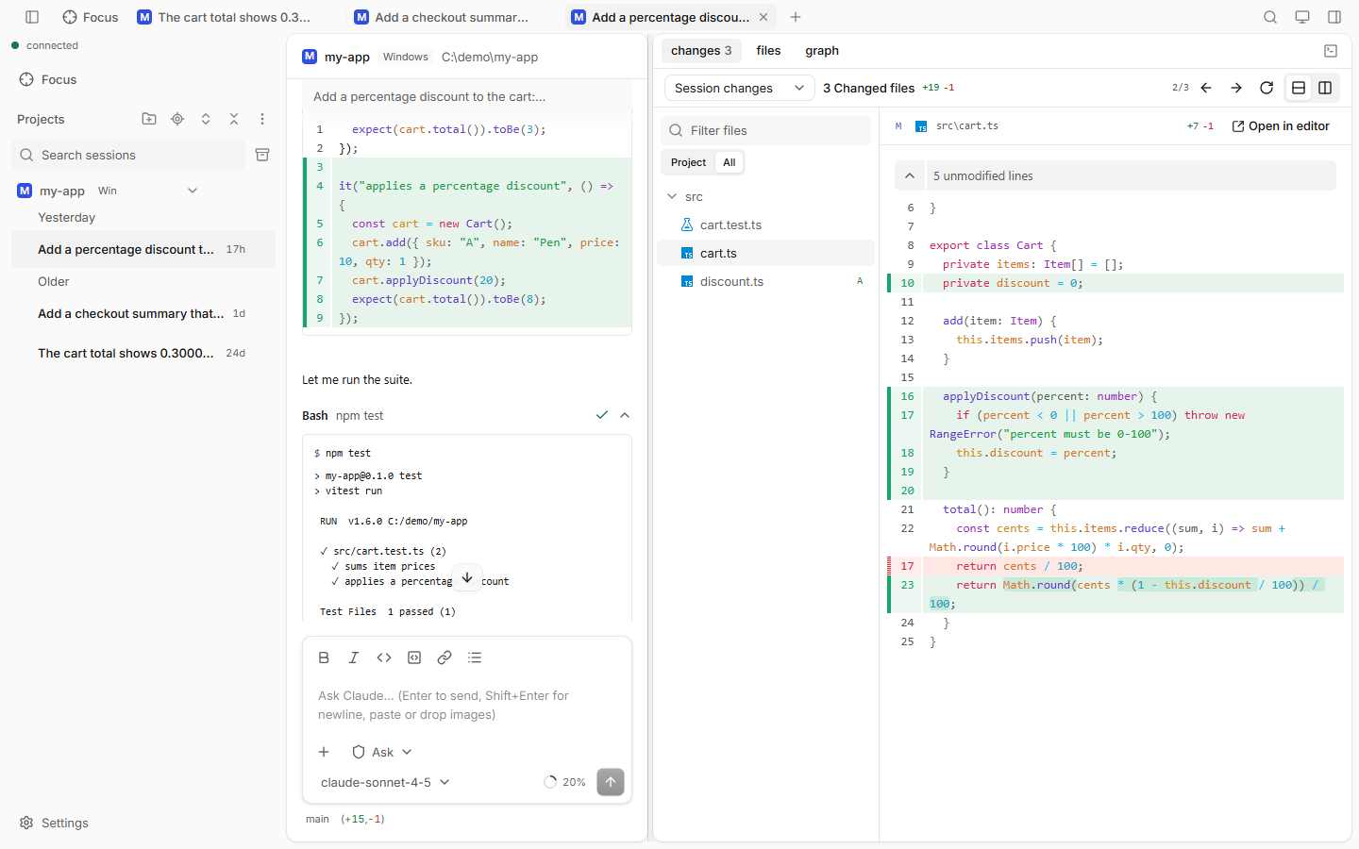Switch diff to split view
Image resolution: width=1359 pixels, height=849 pixels.
(1325, 88)
